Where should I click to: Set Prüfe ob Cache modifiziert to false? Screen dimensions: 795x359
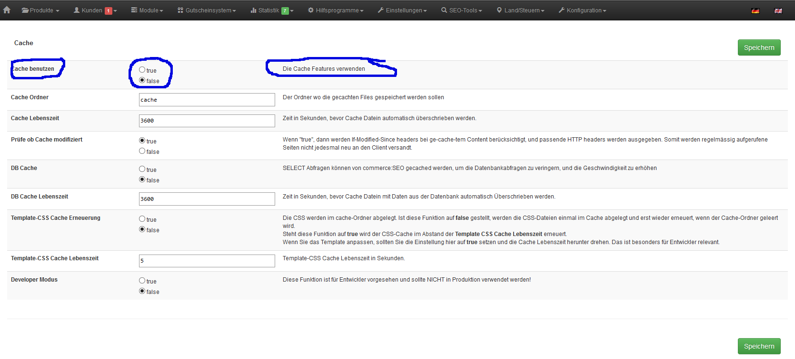(142, 151)
